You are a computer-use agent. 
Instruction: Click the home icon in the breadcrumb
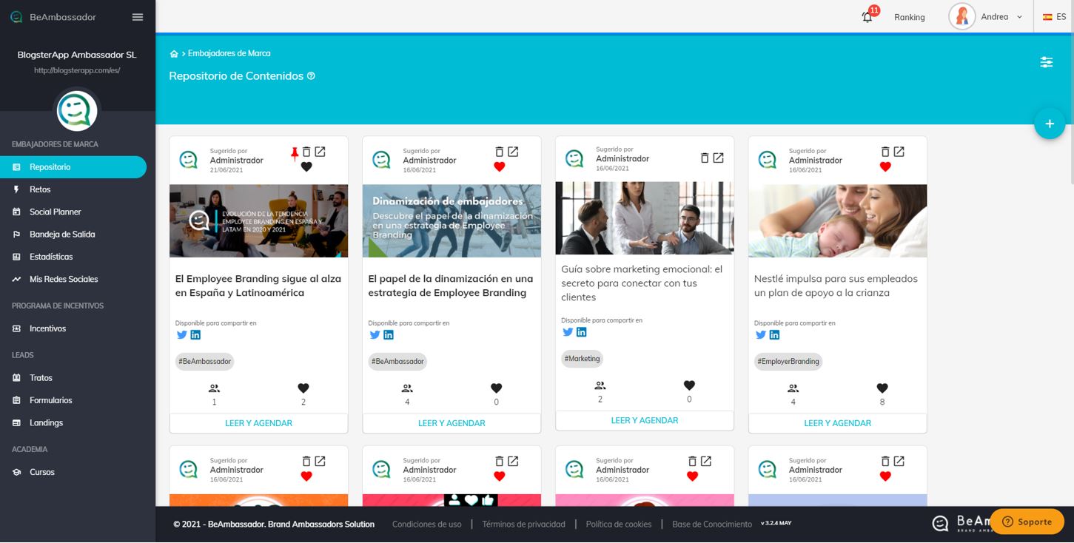[x=173, y=53]
